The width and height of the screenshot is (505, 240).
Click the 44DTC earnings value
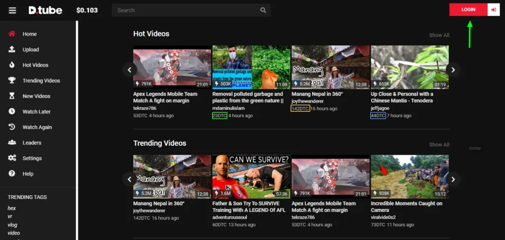pyautogui.click(x=378, y=115)
